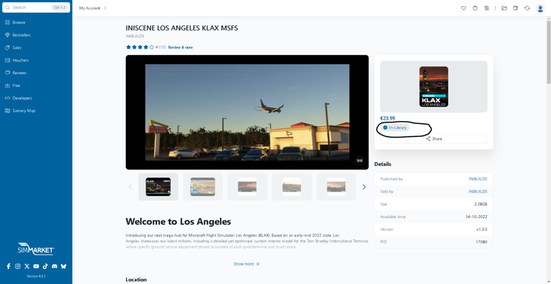Viewport: 551px width, 284px height.
Task: Go to next thumbnail with right chevron
Action: click(x=364, y=187)
